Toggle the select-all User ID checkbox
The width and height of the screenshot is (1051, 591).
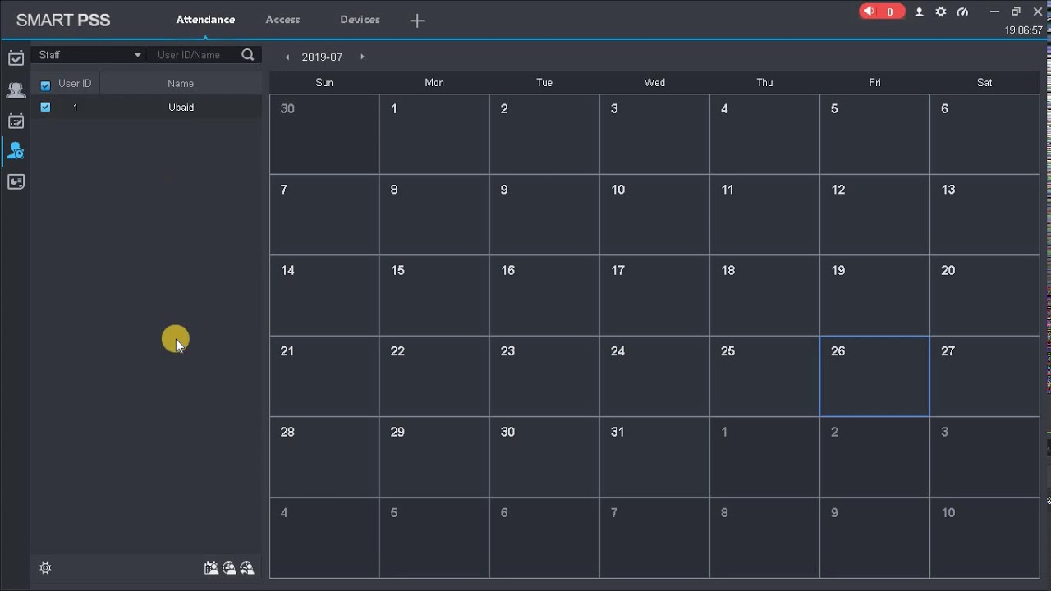click(45, 85)
